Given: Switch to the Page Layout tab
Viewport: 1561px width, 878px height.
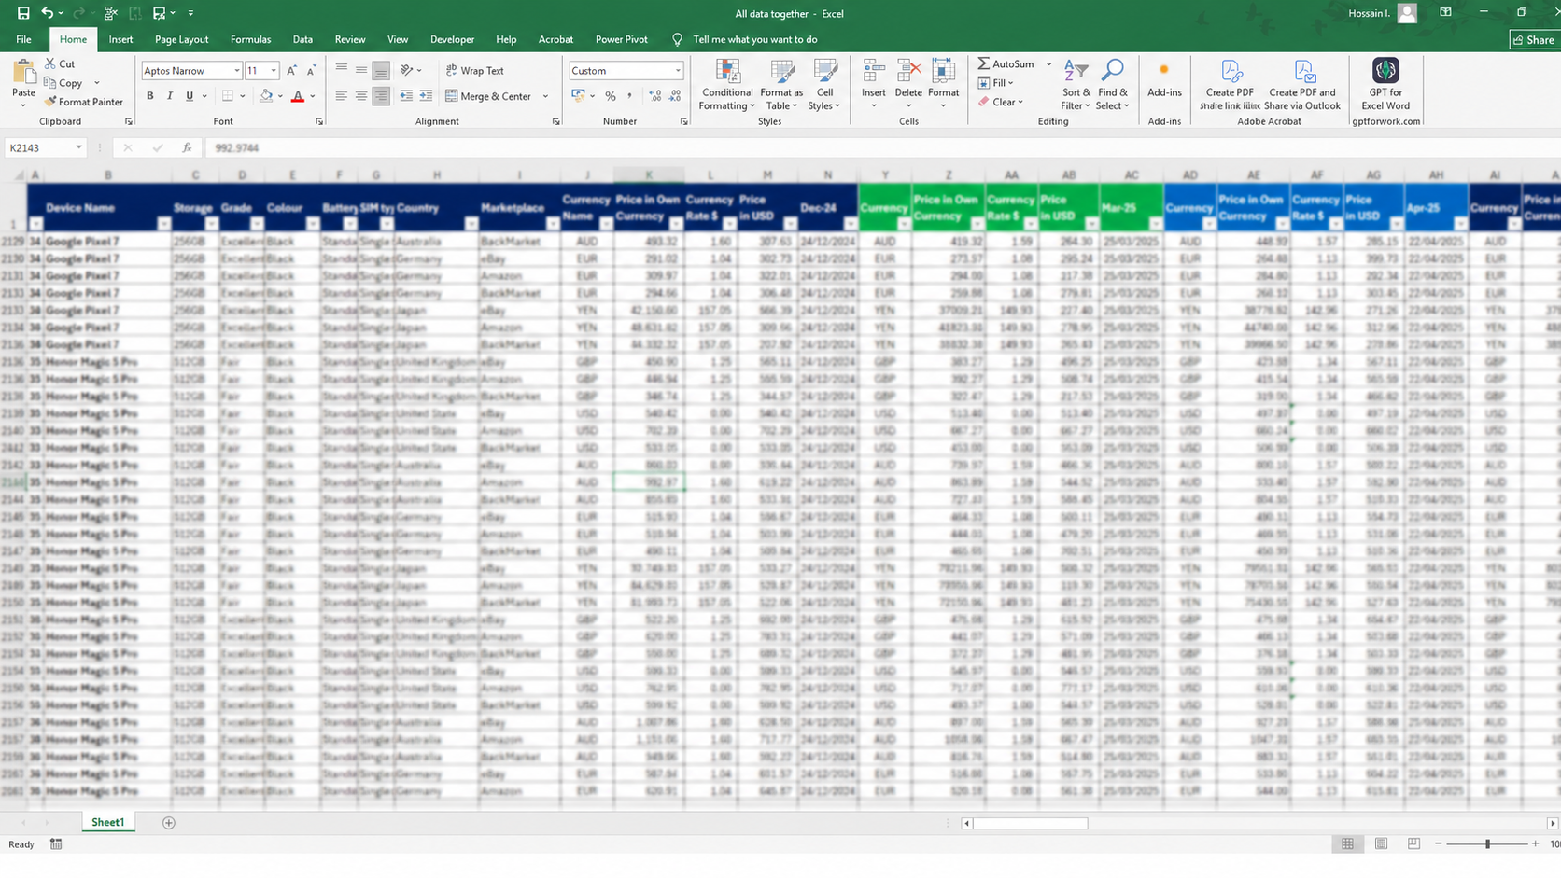Looking at the screenshot, I should [182, 39].
